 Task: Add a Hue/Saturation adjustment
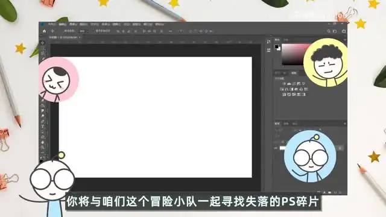(x=282, y=89)
